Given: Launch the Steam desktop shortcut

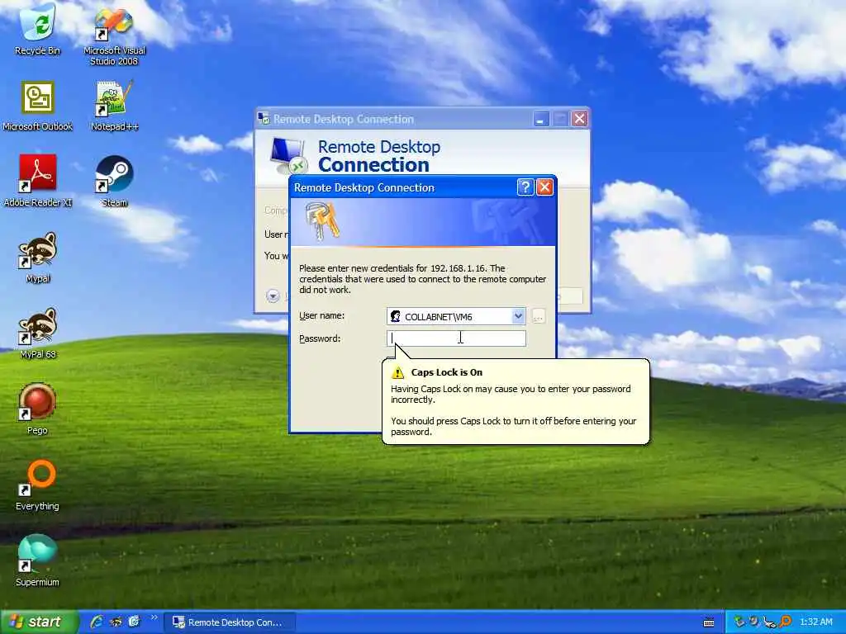Looking at the screenshot, I should tap(114, 181).
